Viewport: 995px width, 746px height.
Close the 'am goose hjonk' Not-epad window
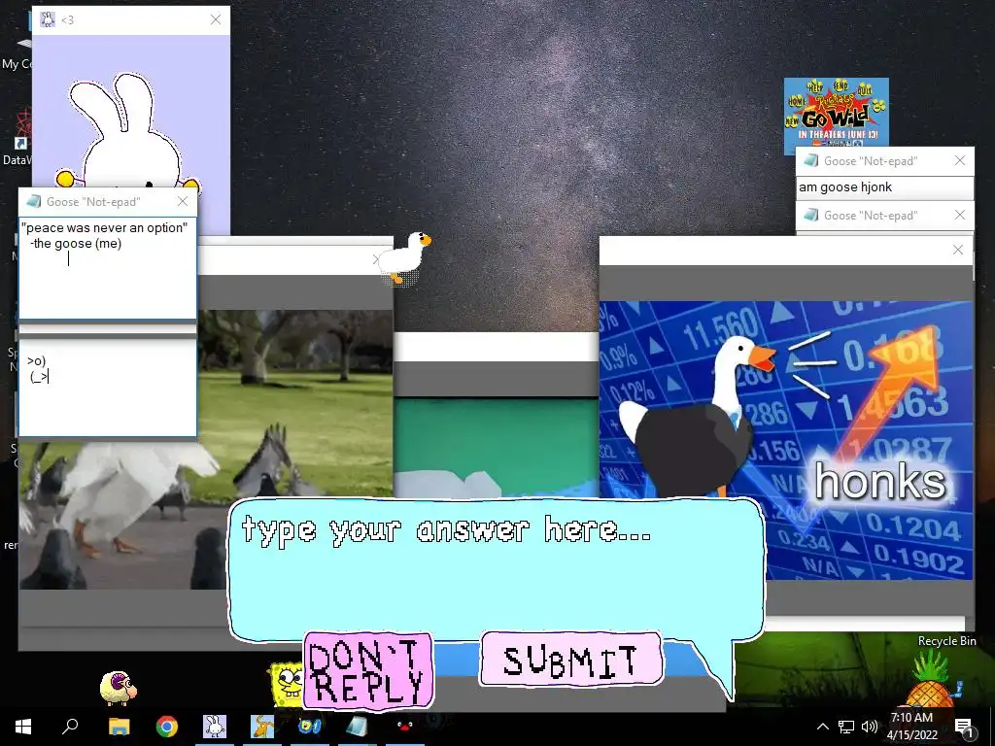(x=960, y=160)
